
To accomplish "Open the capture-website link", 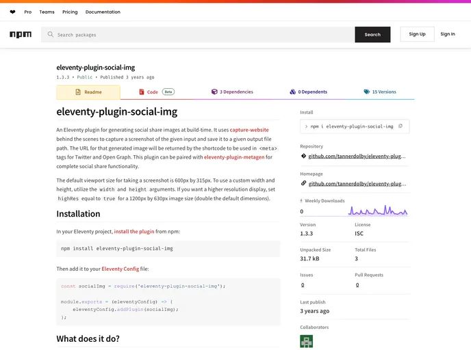I will (249, 130).
